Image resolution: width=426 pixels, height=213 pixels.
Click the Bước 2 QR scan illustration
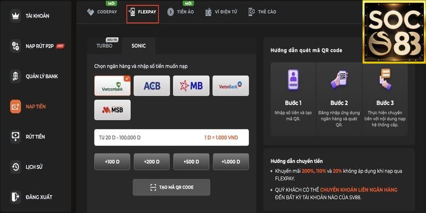click(339, 79)
